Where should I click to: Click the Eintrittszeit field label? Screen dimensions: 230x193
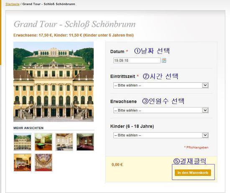pyautogui.click(x=123, y=76)
